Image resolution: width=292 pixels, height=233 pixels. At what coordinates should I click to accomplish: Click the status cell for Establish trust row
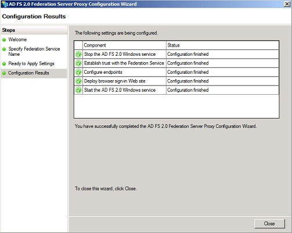[x=222, y=63]
